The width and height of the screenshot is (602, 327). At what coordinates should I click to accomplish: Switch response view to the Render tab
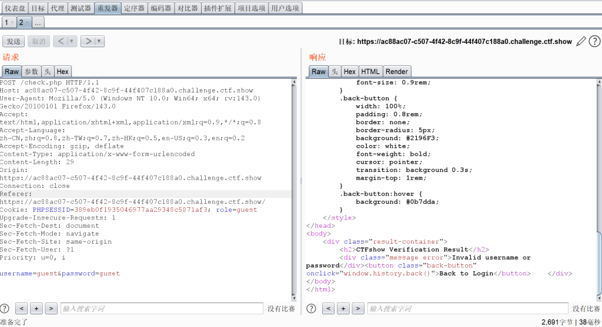397,71
